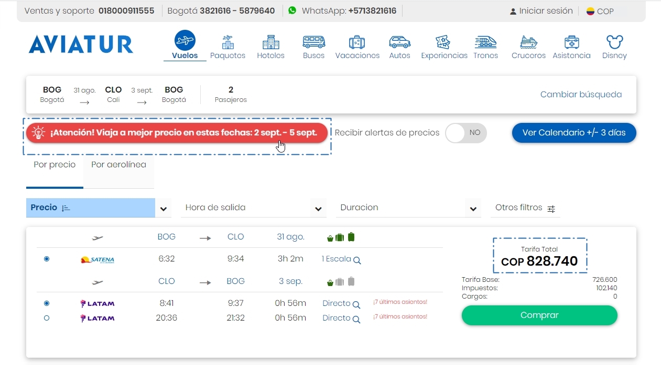Click the AVIATUR logo
Viewport: 661px width, 365px height.
pyautogui.click(x=81, y=44)
